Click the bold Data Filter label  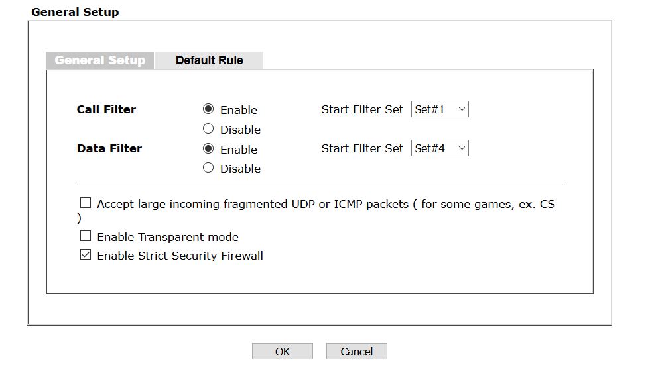click(x=109, y=148)
